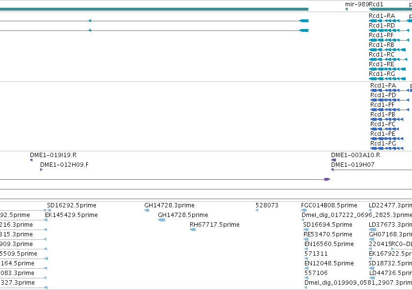
Task: Select the EN16560.5prime EST marker
Action: [306, 249]
